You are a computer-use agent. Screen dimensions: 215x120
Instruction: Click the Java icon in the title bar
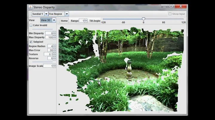[30, 7]
